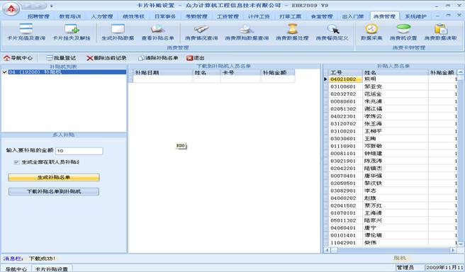Open 卡片挂失及解挂 in the ribbon

pyautogui.click(x=72, y=32)
